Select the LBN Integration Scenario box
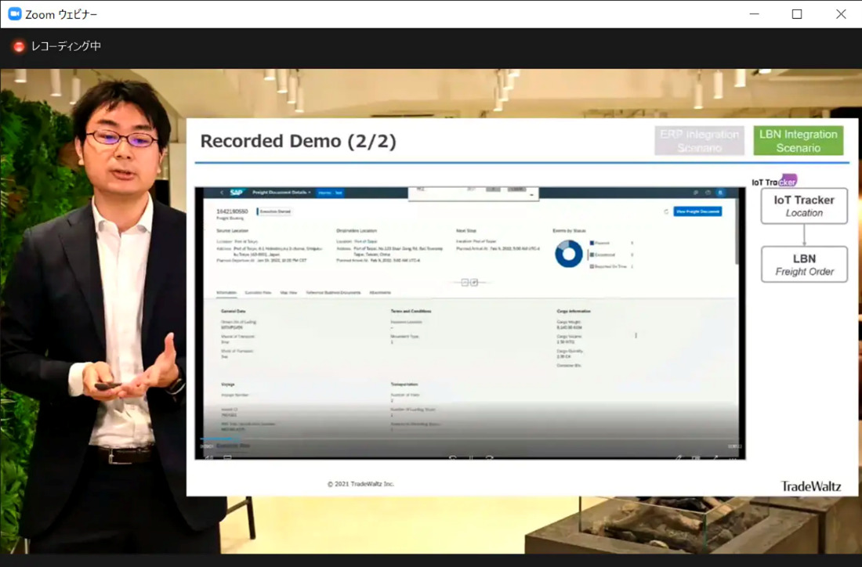 [799, 141]
